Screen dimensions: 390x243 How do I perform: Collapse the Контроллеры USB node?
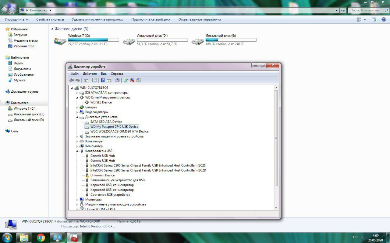click(77, 151)
